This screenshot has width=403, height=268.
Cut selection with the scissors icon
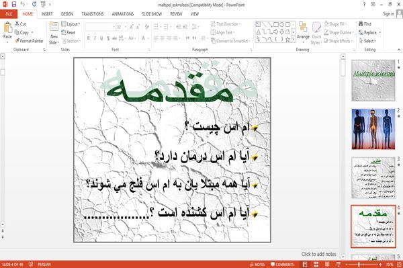(x=17, y=24)
